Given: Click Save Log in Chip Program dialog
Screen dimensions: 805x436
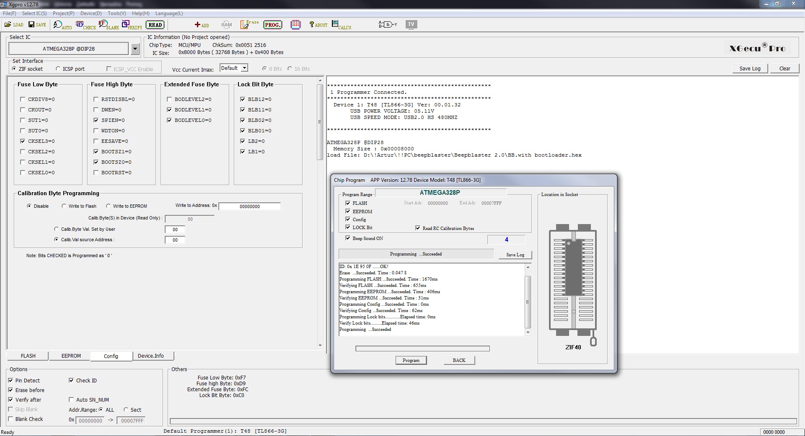Looking at the screenshot, I should [515, 255].
